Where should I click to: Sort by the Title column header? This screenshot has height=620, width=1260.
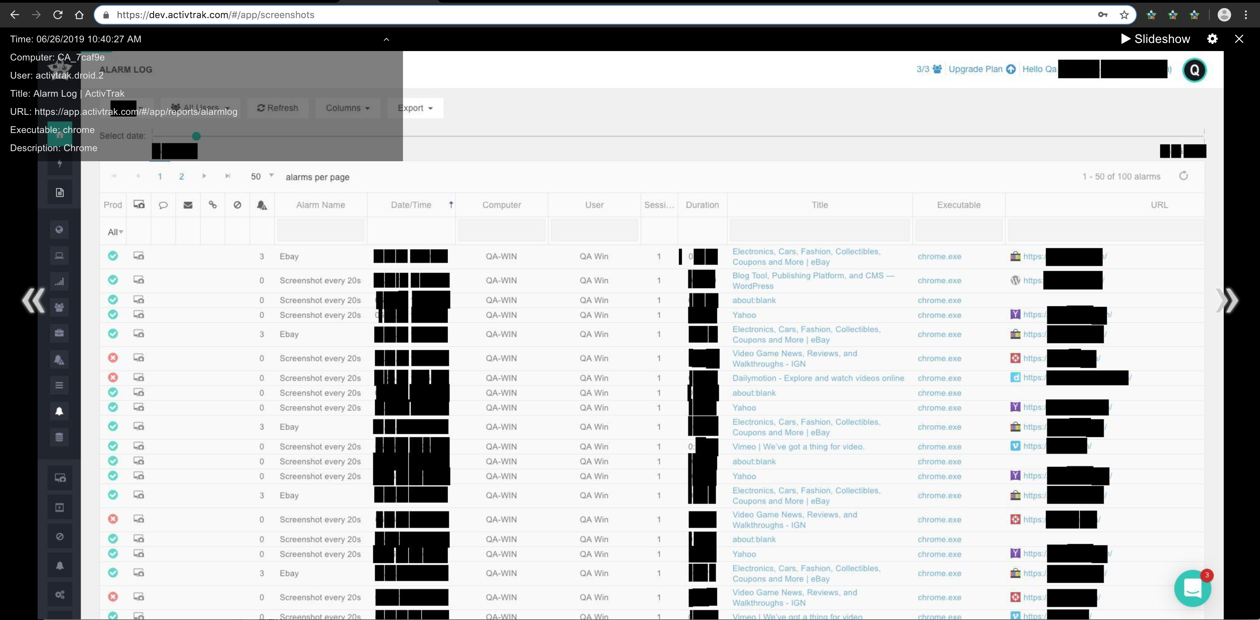(820, 205)
